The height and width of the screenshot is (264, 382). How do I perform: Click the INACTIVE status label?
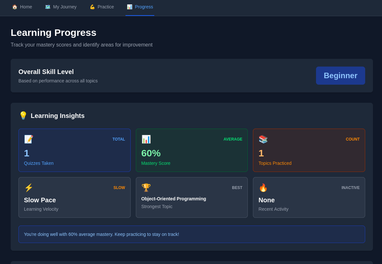(350, 188)
